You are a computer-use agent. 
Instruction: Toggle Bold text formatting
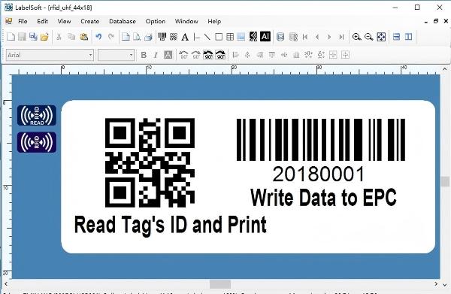tap(144, 55)
